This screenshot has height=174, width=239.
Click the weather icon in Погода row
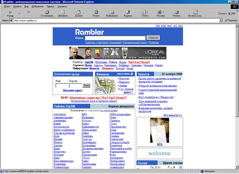[x=181, y=167]
